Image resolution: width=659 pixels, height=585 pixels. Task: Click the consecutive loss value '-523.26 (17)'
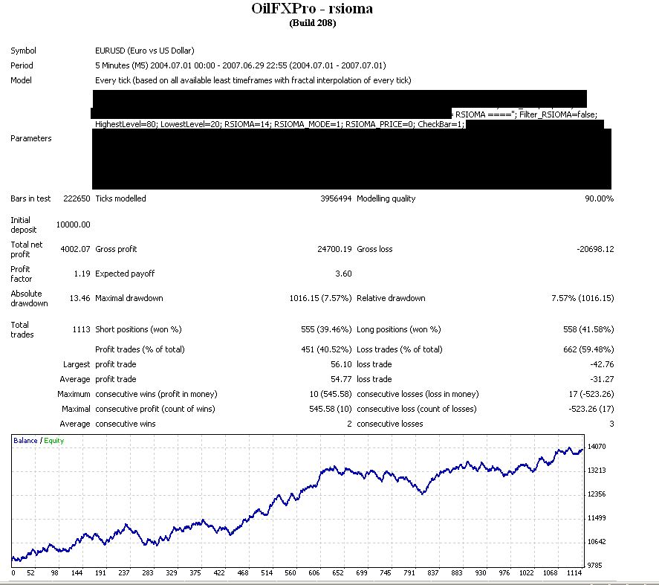click(591, 409)
